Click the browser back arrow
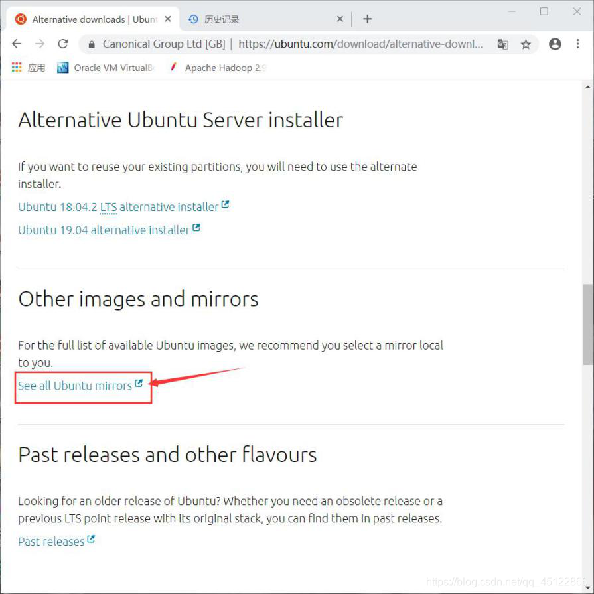The height and width of the screenshot is (594, 594). click(17, 44)
